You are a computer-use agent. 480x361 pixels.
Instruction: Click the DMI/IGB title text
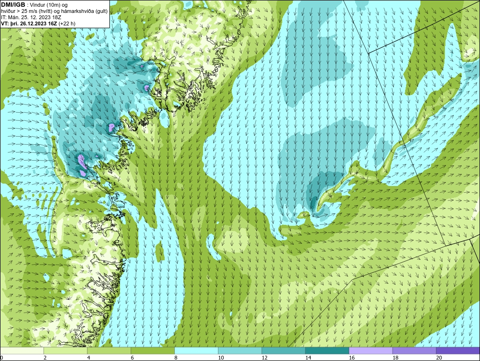[13, 5]
